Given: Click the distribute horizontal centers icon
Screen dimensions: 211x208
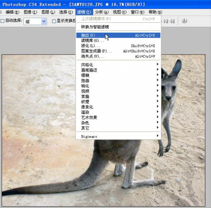Looking at the screenshot, I should click(166, 22).
